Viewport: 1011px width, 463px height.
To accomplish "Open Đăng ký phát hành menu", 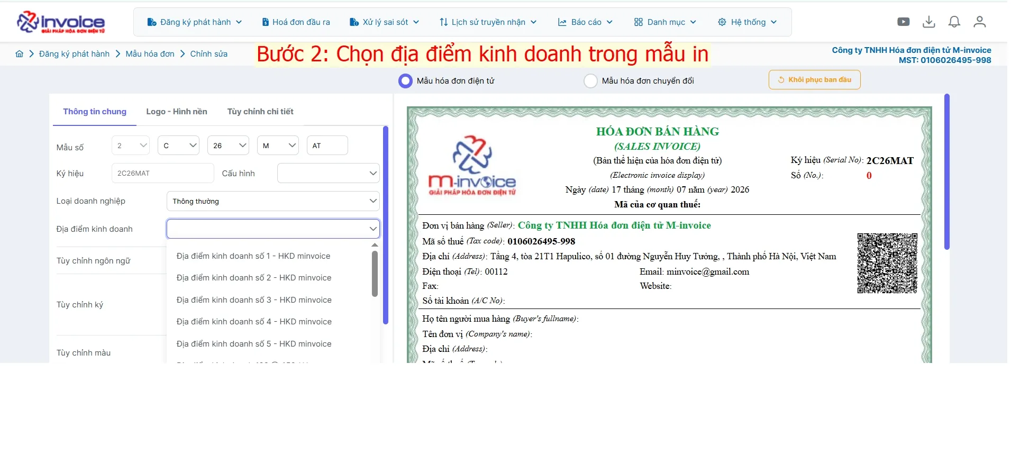I will [x=194, y=22].
